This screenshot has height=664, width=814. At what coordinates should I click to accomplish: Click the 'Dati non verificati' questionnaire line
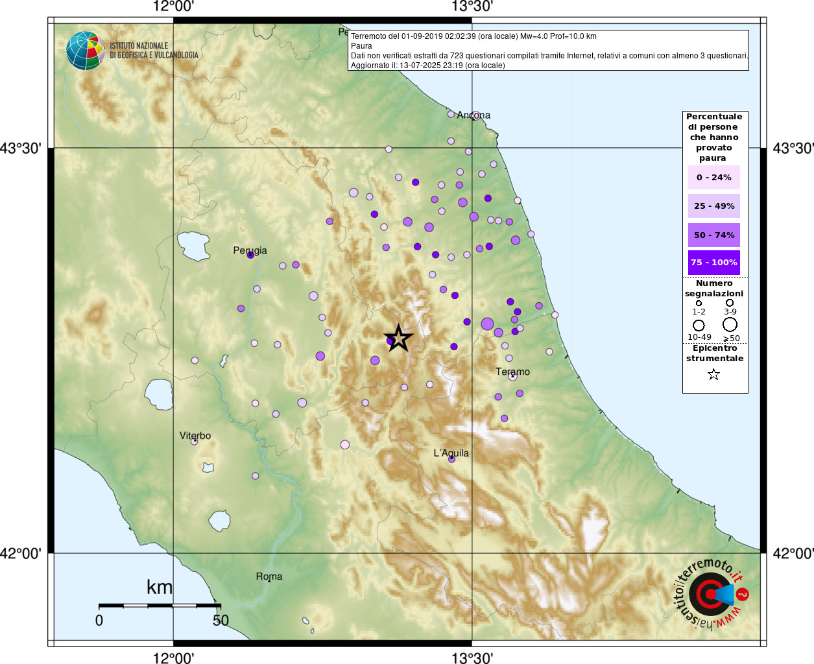point(549,56)
